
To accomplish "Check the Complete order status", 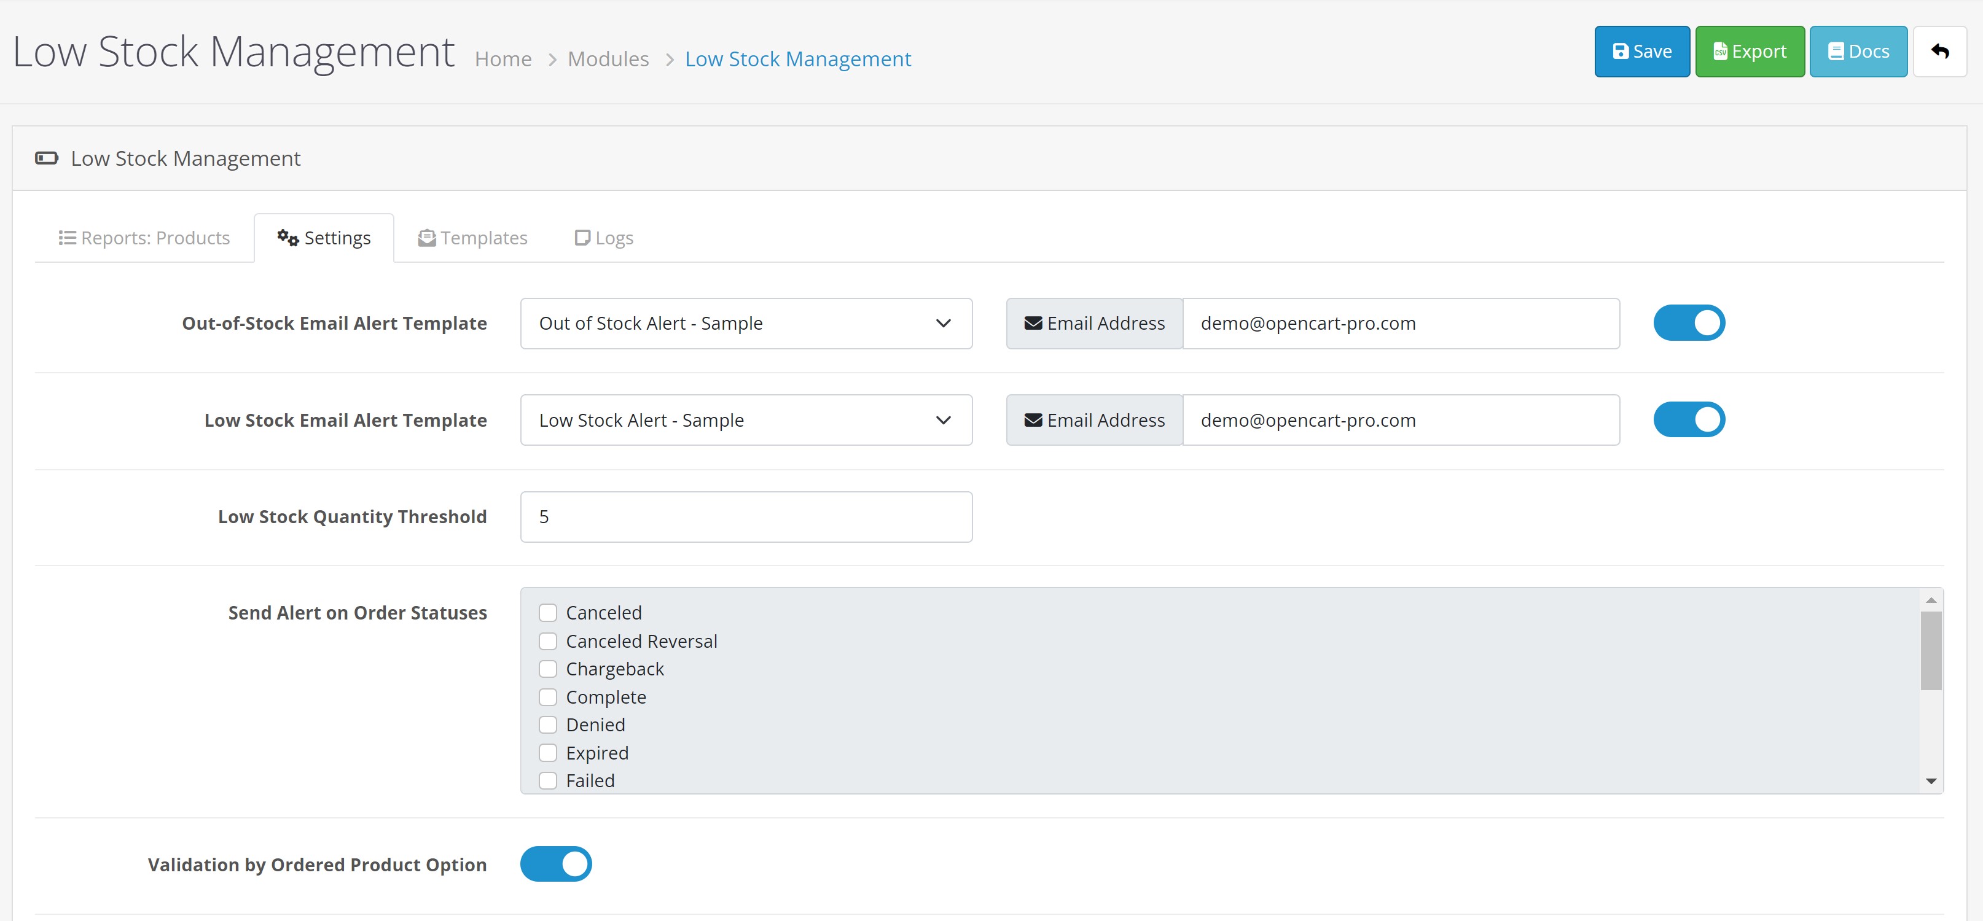I will 548,697.
